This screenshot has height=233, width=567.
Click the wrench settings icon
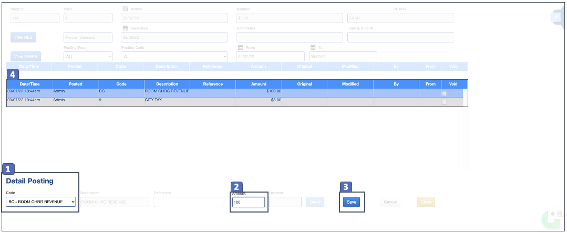(556, 17)
